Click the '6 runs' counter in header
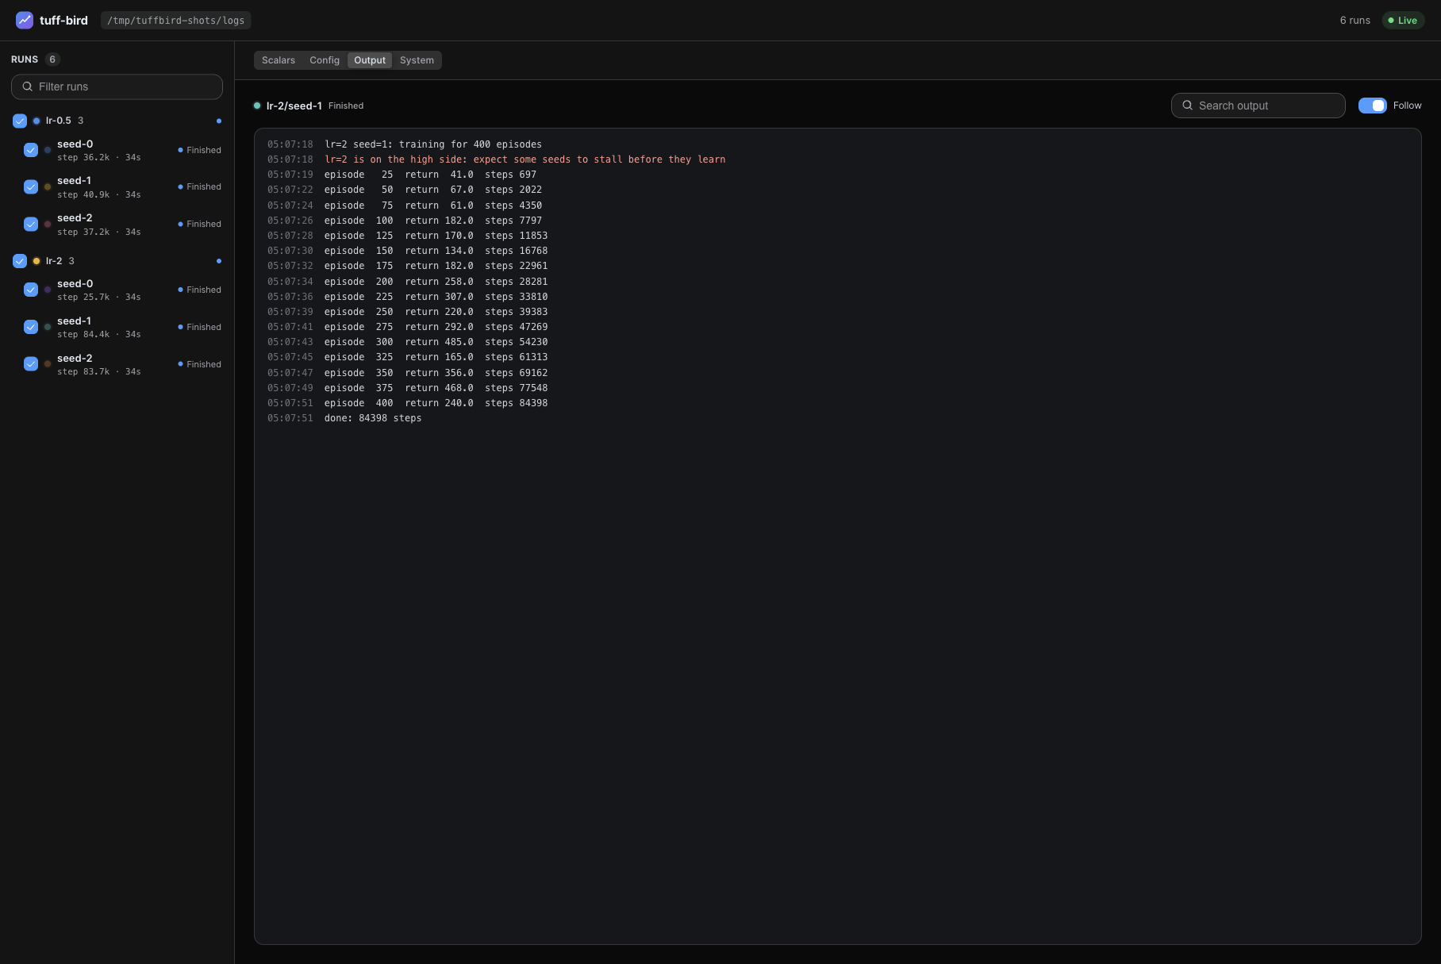Viewport: 1441px width, 964px height. coord(1355,21)
